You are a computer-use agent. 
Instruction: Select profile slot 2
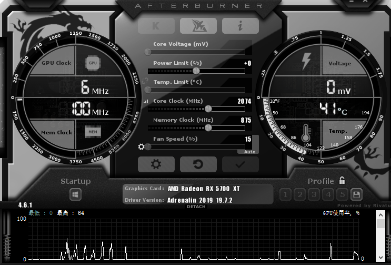[x=300, y=194]
